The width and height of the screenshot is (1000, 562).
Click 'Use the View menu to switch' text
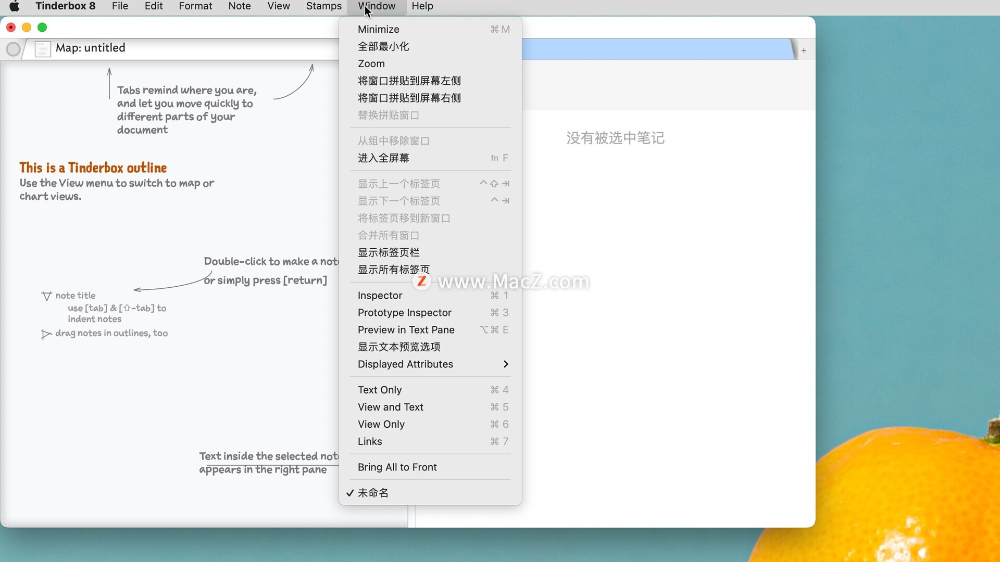(117, 190)
